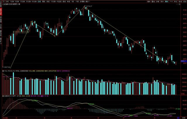The width and height of the screenshot is (187, 119).
Task: Click the MACD DIFF -21.94 value
Action: tap(16, 96)
